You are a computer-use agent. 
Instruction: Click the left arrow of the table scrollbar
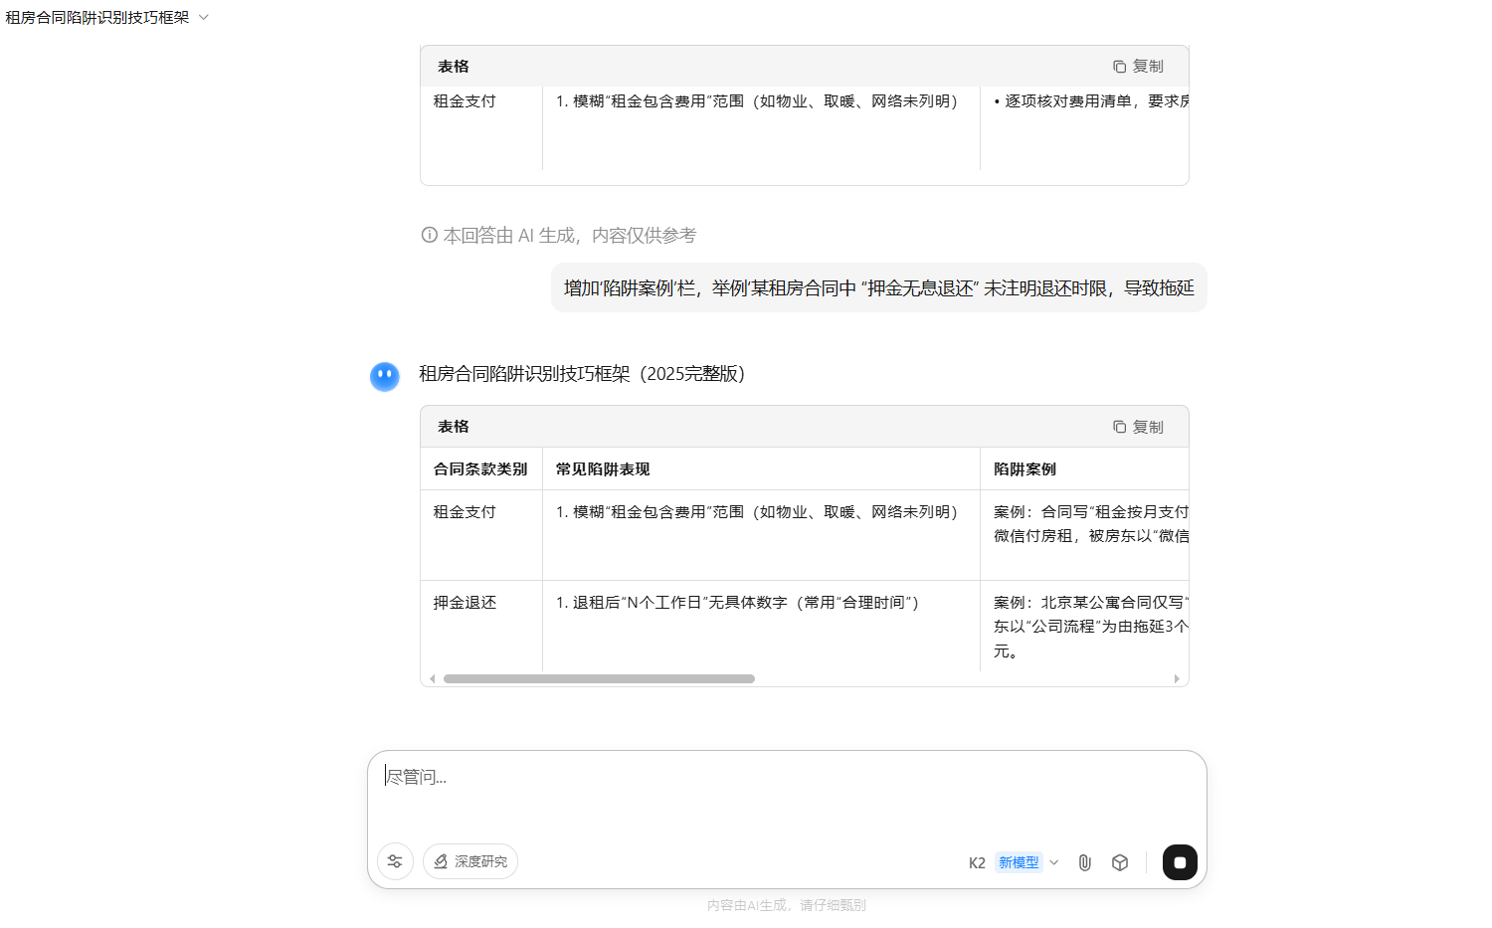(432, 679)
